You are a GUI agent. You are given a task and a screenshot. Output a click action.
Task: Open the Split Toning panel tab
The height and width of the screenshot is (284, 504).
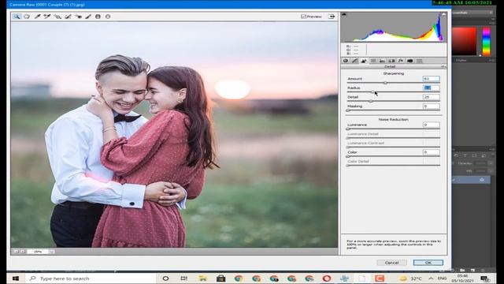(382, 61)
